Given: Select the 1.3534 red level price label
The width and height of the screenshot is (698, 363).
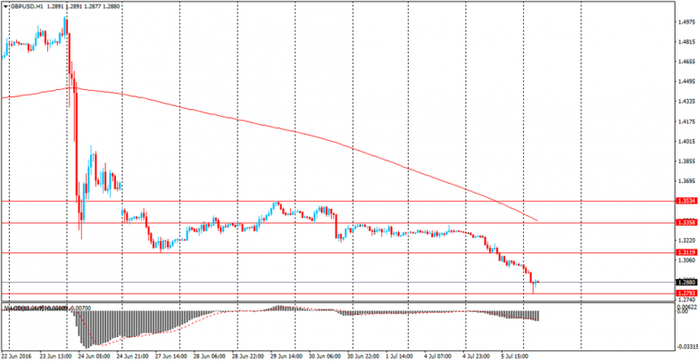Looking at the screenshot, I should pyautogui.click(x=686, y=201).
